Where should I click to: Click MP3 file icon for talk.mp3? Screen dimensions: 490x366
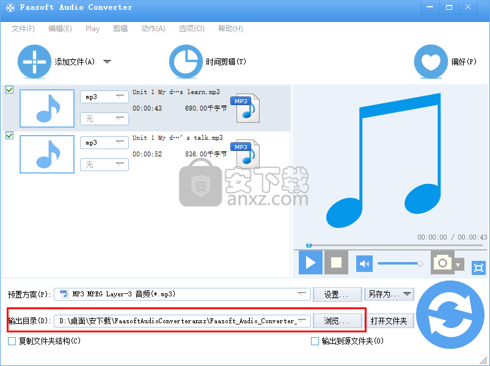click(x=246, y=154)
